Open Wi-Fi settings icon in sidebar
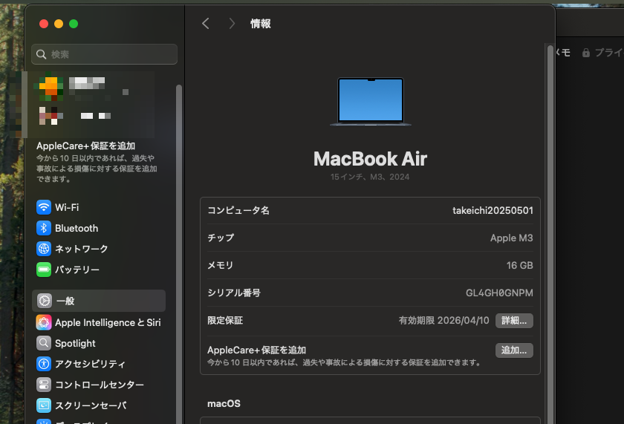 pyautogui.click(x=44, y=207)
